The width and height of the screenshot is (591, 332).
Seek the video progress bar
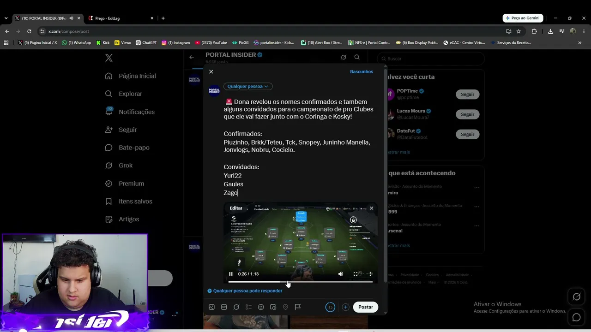(x=300, y=282)
